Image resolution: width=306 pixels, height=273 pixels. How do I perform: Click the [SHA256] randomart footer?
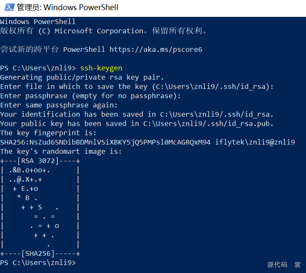tap(40, 253)
